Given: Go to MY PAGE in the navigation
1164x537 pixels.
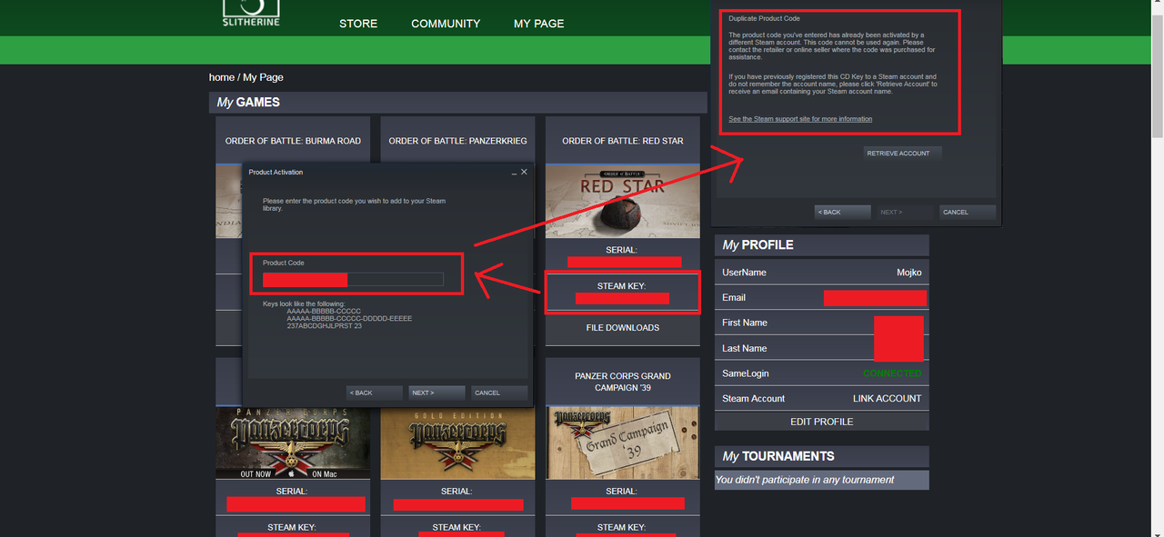Looking at the screenshot, I should point(538,24).
